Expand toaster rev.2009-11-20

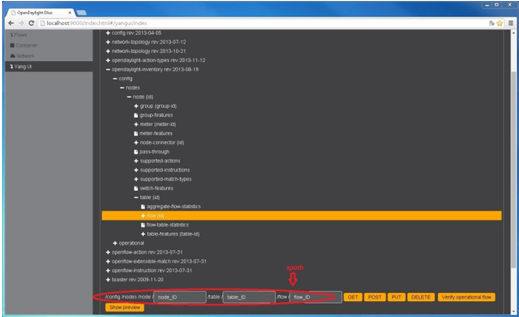108,280
